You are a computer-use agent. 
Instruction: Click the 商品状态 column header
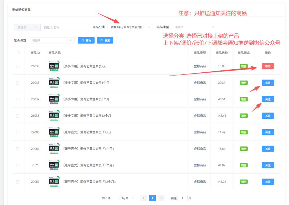coord(244,53)
